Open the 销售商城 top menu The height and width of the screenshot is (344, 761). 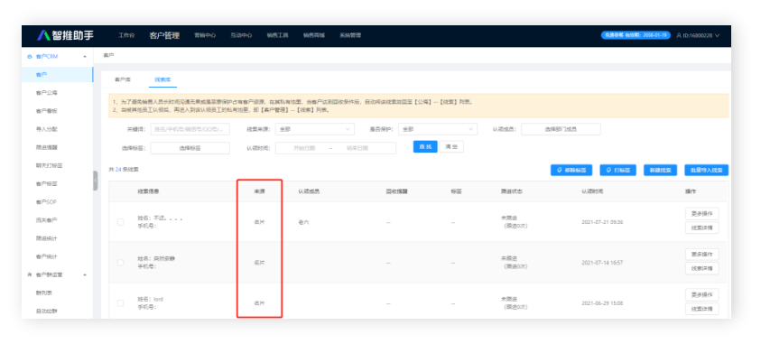tap(314, 35)
